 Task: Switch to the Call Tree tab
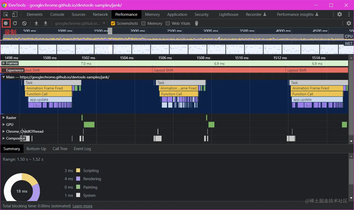click(x=60, y=149)
